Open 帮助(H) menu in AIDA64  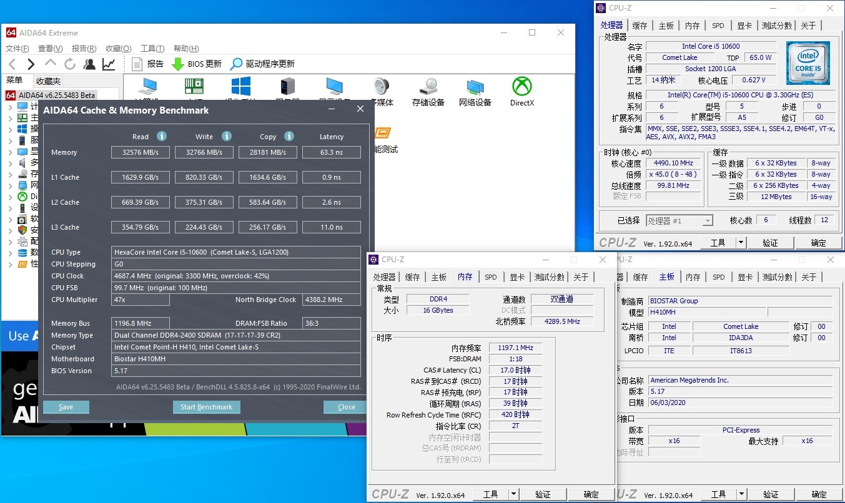pos(186,49)
